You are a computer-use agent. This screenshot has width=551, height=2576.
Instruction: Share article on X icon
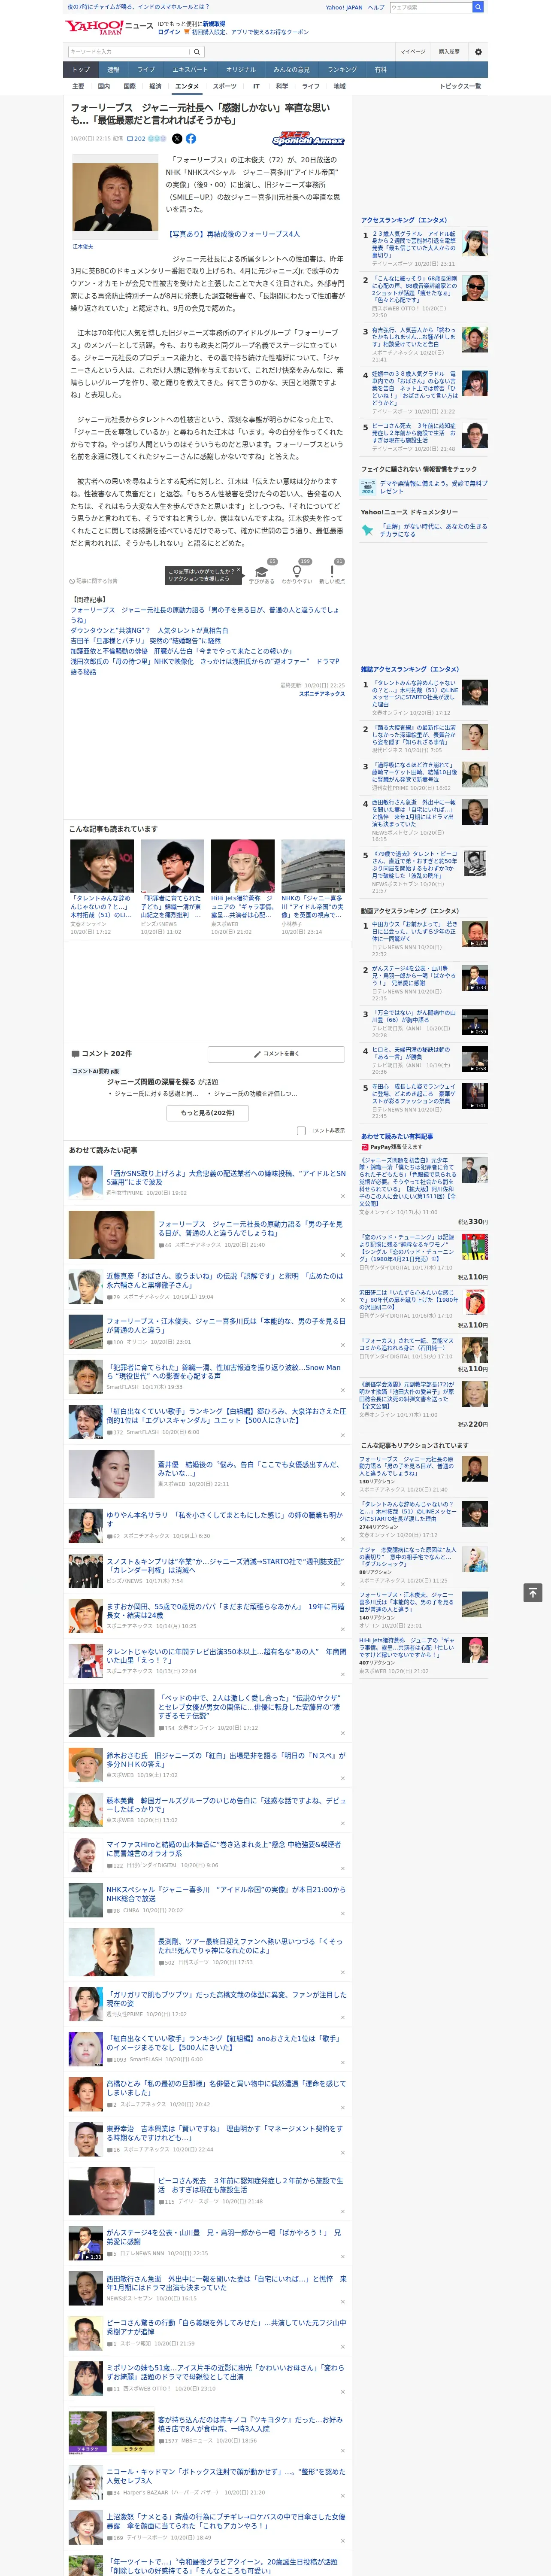[177, 139]
